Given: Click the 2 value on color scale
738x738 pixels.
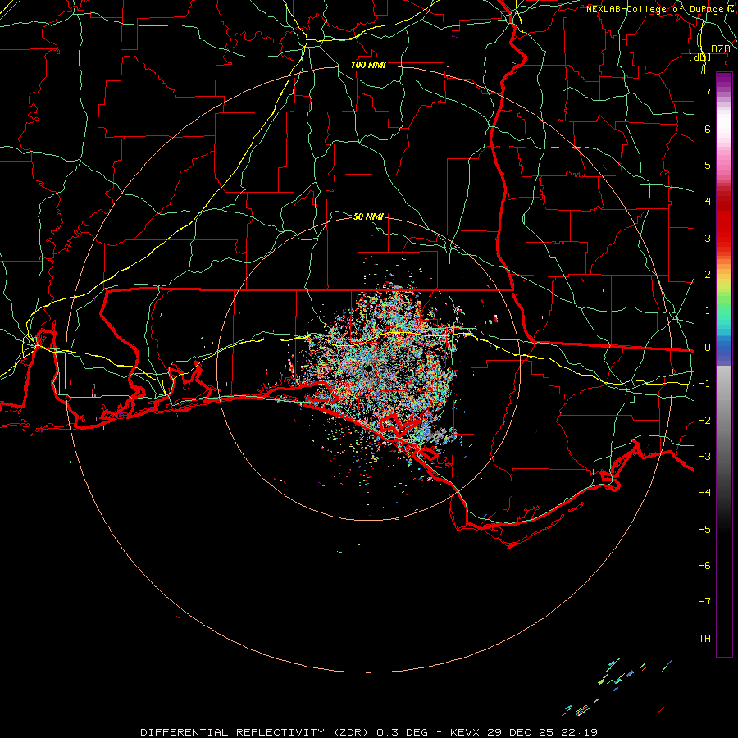Looking at the screenshot, I should click(x=708, y=275).
